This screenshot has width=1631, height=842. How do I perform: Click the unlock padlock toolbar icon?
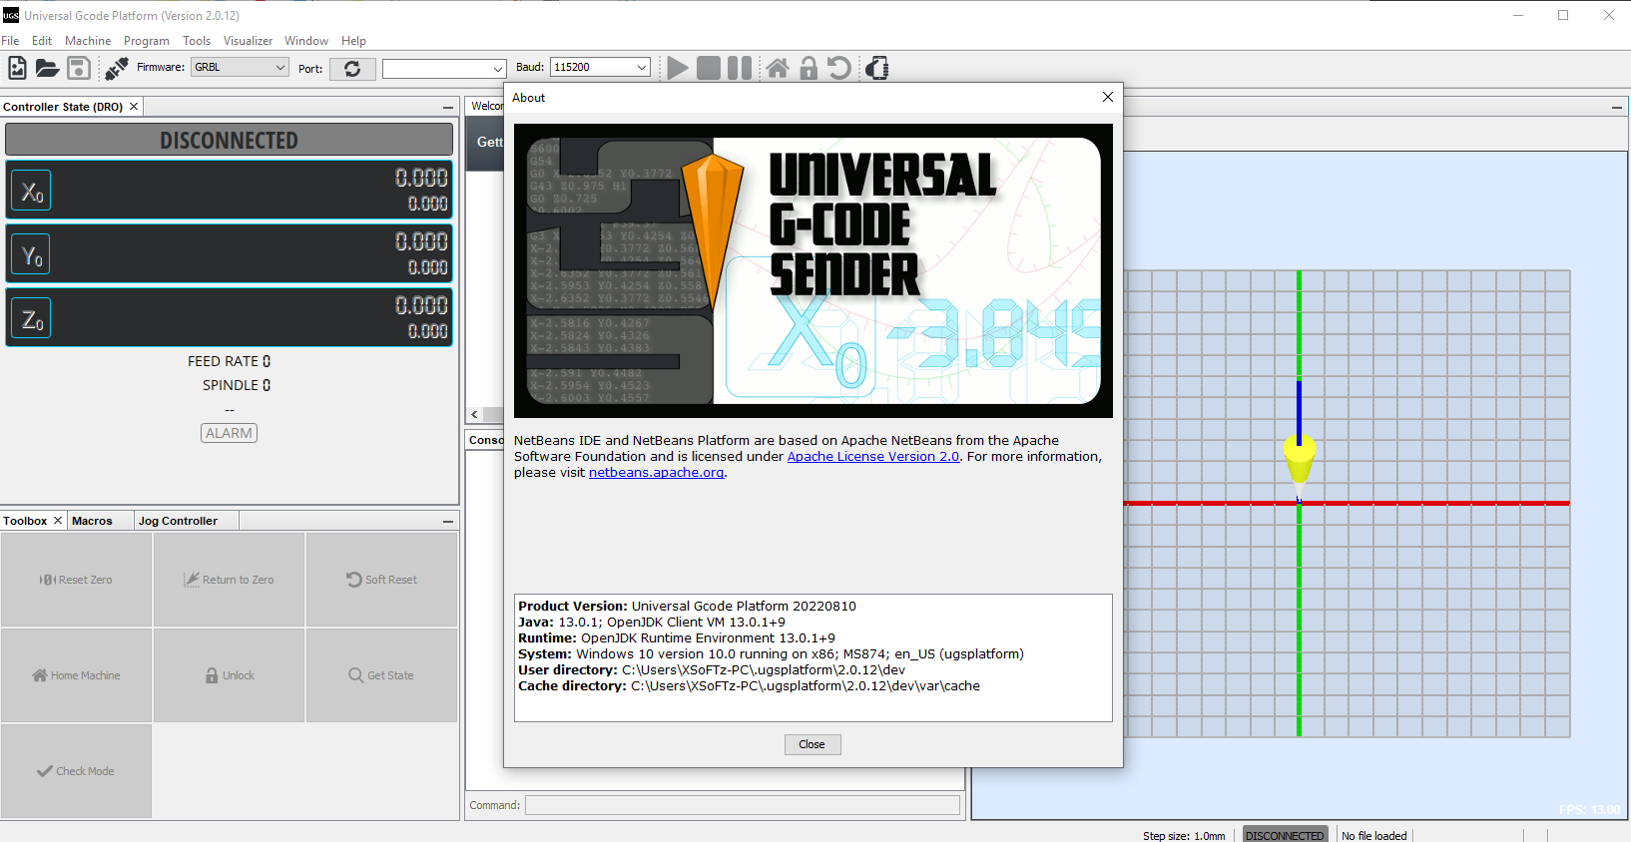(809, 68)
